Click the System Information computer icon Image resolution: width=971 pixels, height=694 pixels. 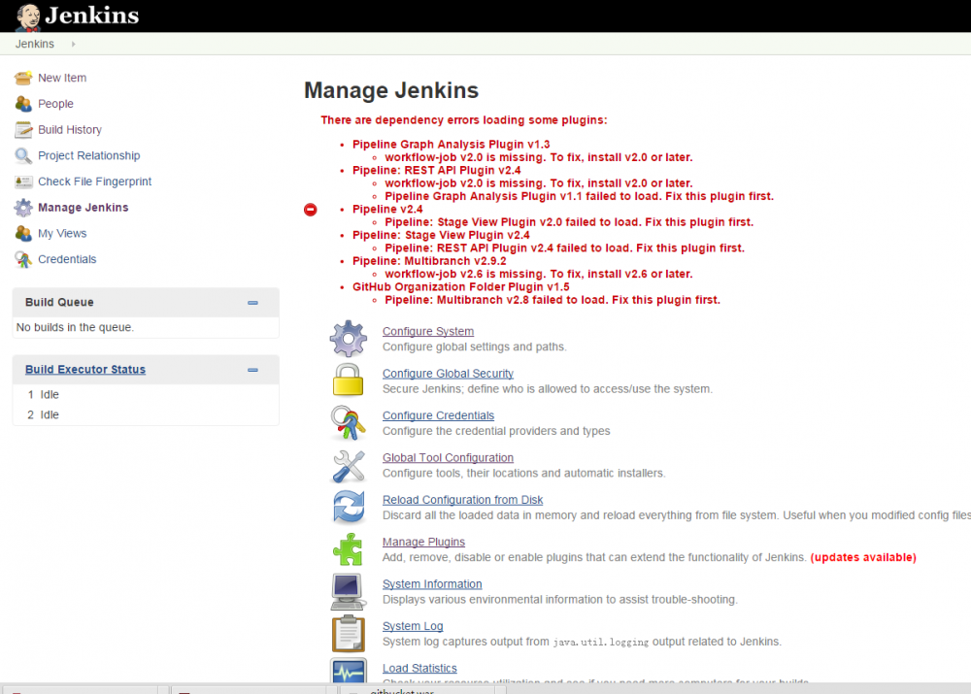348,591
